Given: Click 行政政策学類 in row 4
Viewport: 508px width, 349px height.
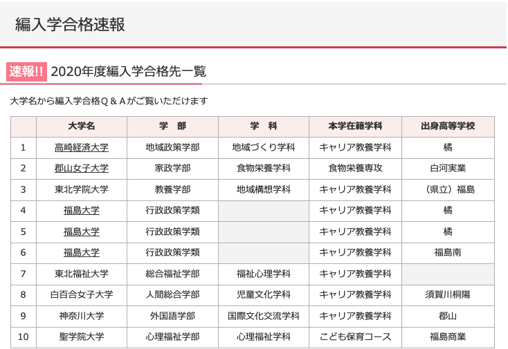Looking at the screenshot, I should pos(172,211).
